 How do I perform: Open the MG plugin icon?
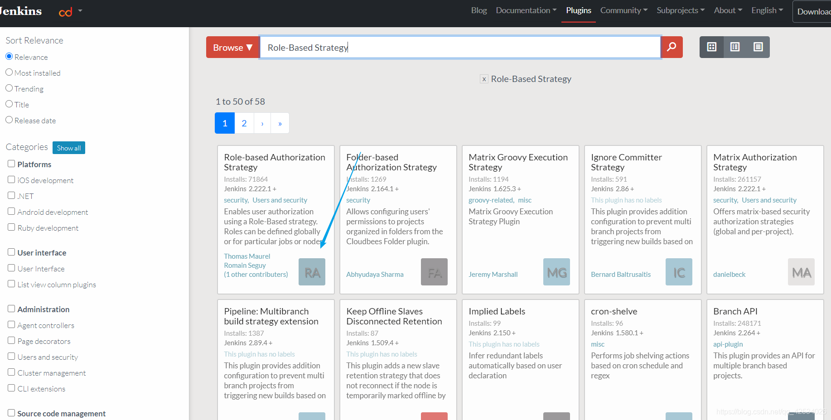[x=556, y=272]
